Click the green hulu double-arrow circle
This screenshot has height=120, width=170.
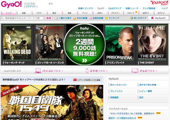point(85,60)
